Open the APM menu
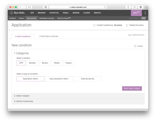Screen dimensions: 156x122 (x=32, y=13)
